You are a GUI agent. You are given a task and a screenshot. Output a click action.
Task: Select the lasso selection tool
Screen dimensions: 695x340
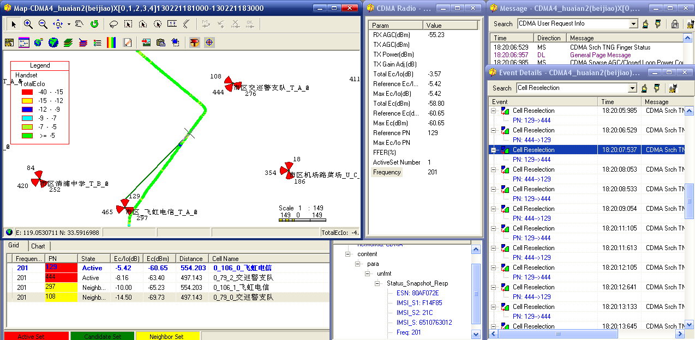[x=113, y=24]
